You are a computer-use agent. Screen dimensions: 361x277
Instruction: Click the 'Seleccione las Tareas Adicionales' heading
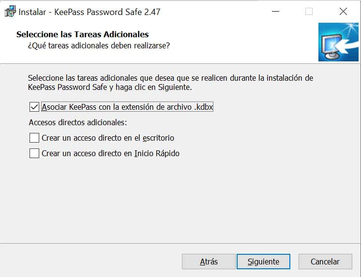point(82,34)
